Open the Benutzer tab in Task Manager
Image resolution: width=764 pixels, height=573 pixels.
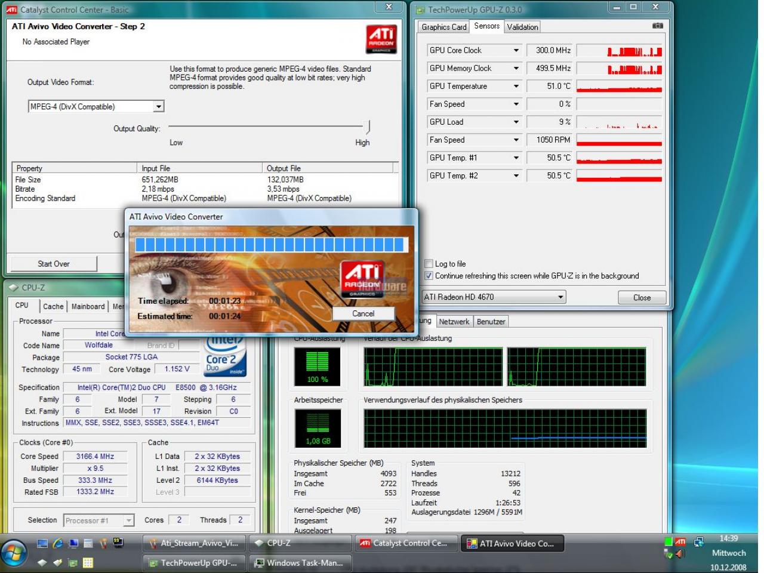[491, 322]
